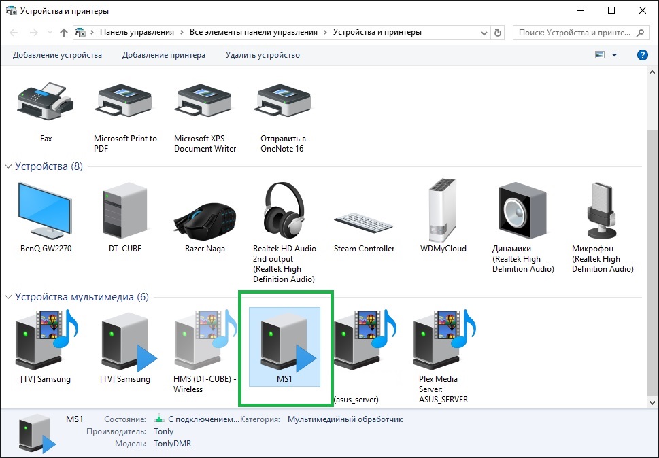Collapse the Устройства (8) group

coord(8,166)
